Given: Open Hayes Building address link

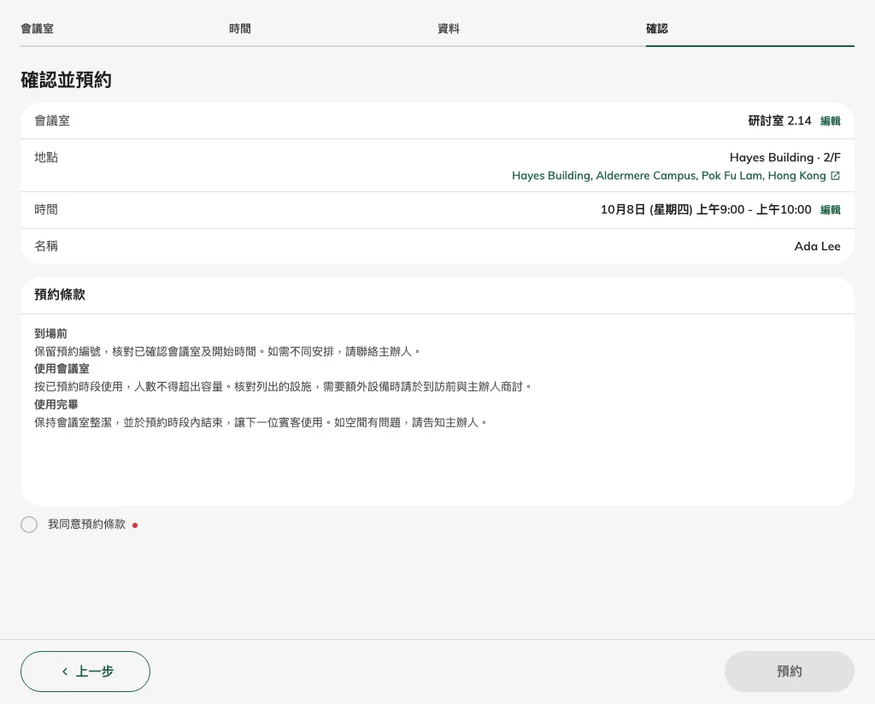Looking at the screenshot, I should pyautogui.click(x=668, y=176).
